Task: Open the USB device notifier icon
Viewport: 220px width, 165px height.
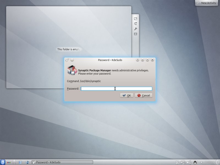Action: [x=183, y=162]
